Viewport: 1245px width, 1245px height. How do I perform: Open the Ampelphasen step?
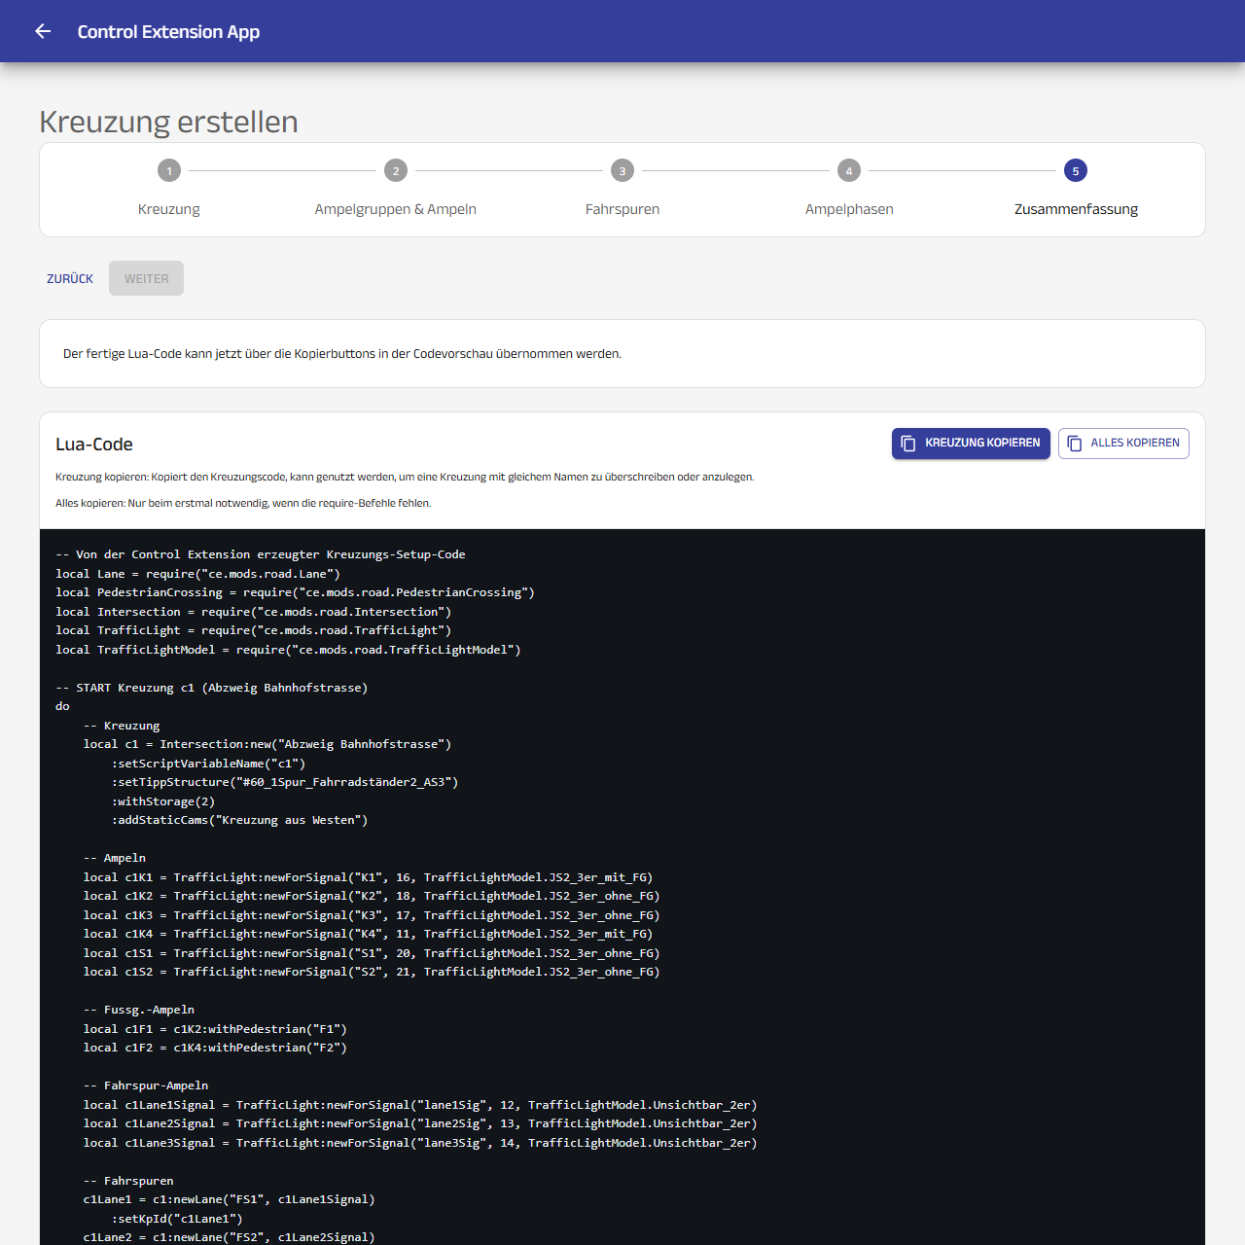click(849, 209)
